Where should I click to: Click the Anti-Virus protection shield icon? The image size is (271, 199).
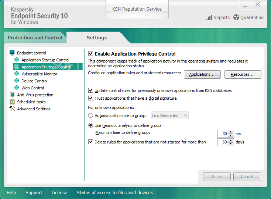[12, 95]
